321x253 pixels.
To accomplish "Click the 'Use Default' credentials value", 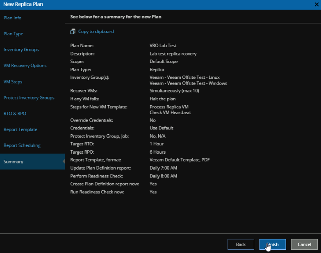I will coord(161,128).
